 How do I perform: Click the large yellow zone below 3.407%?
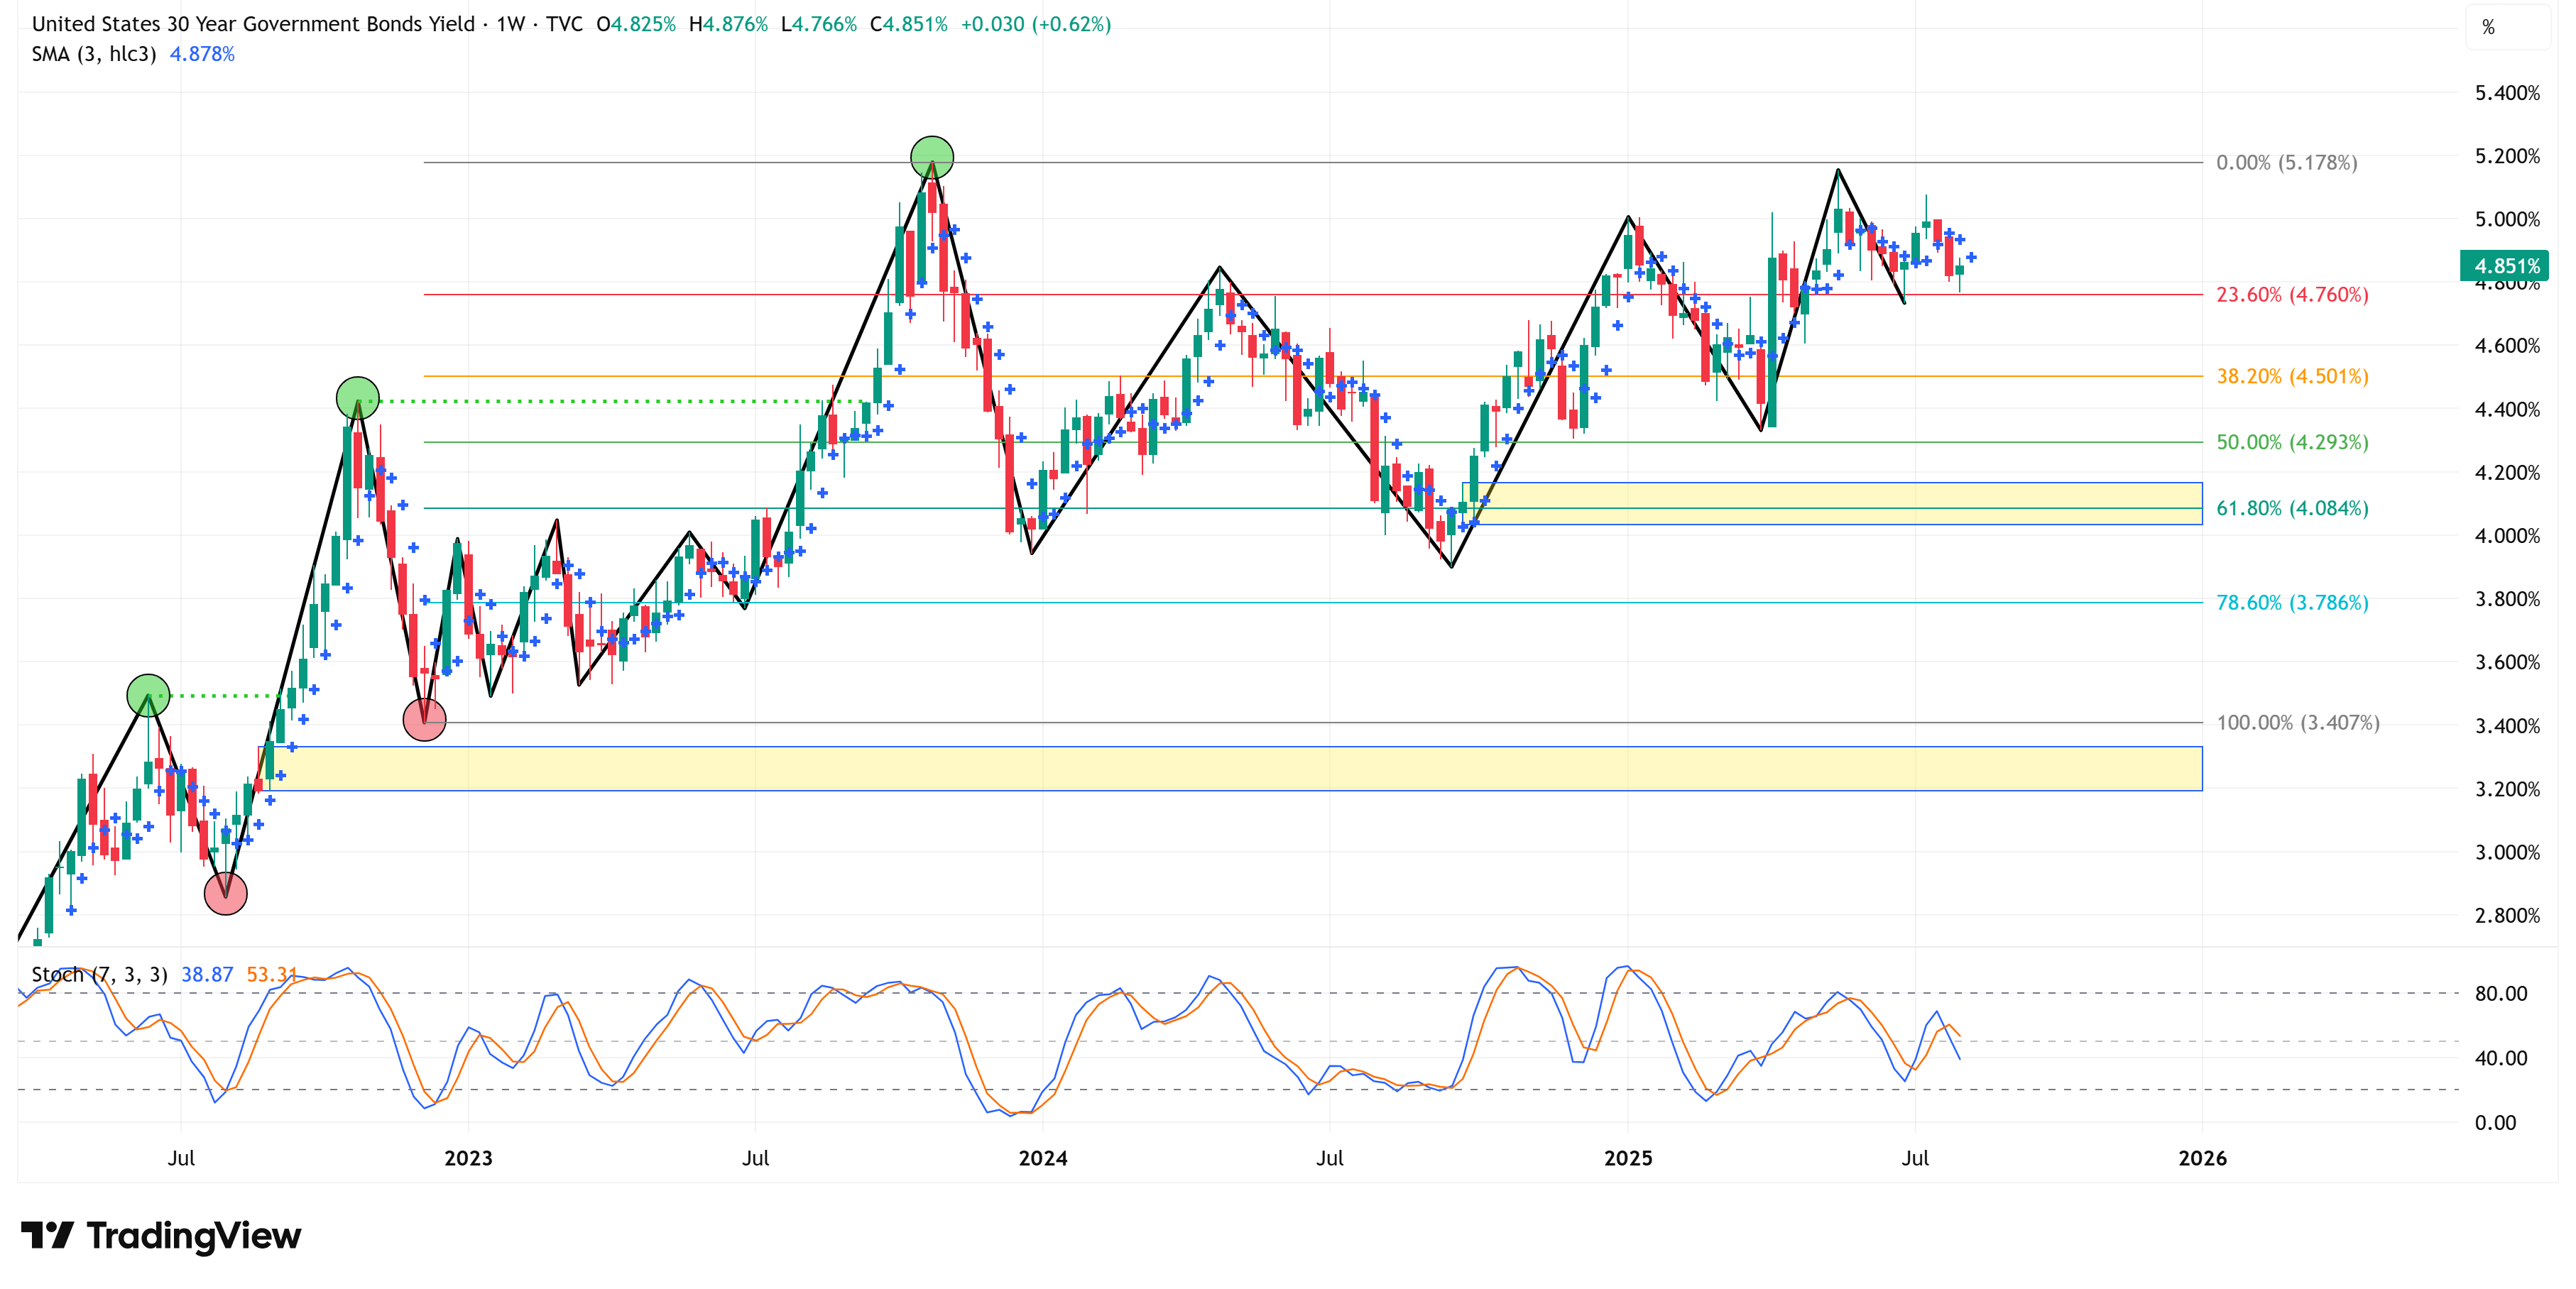point(1230,768)
